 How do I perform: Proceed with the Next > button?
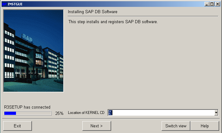96,126
